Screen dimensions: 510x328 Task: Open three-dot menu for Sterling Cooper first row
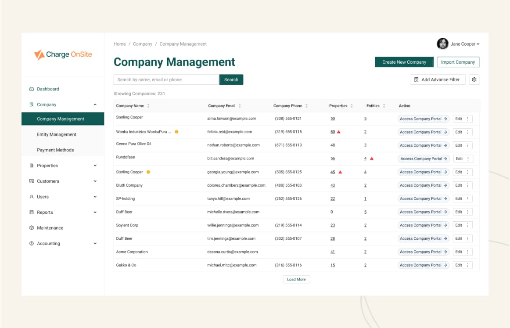coord(467,119)
